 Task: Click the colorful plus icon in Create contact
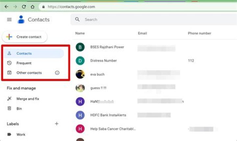point(9,37)
